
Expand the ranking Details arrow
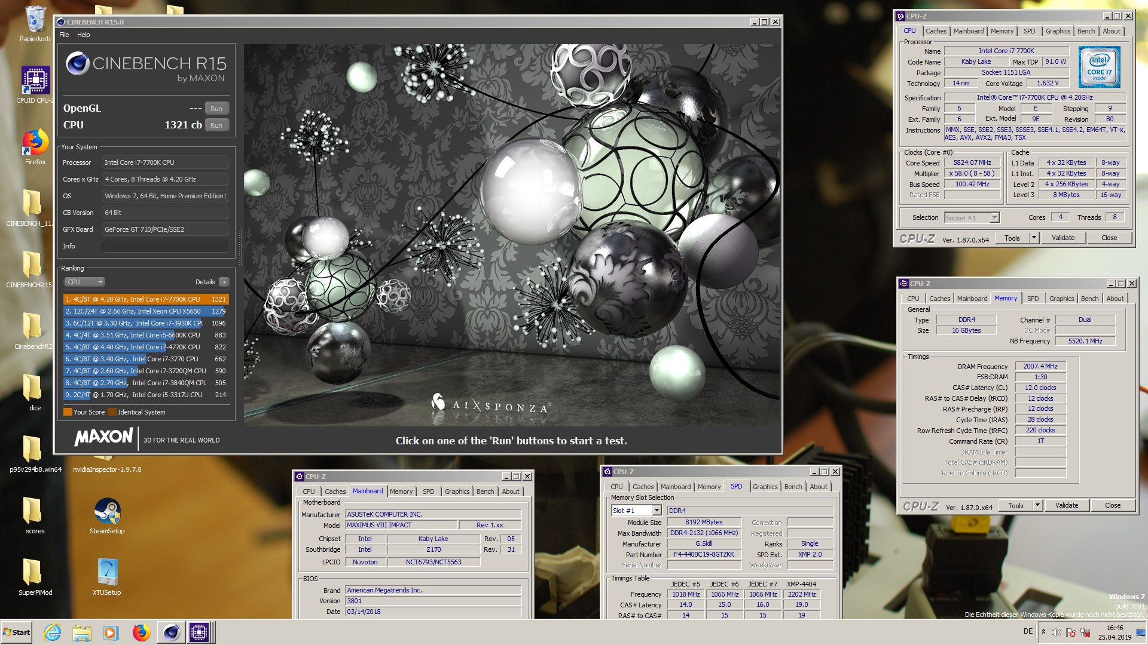point(224,282)
